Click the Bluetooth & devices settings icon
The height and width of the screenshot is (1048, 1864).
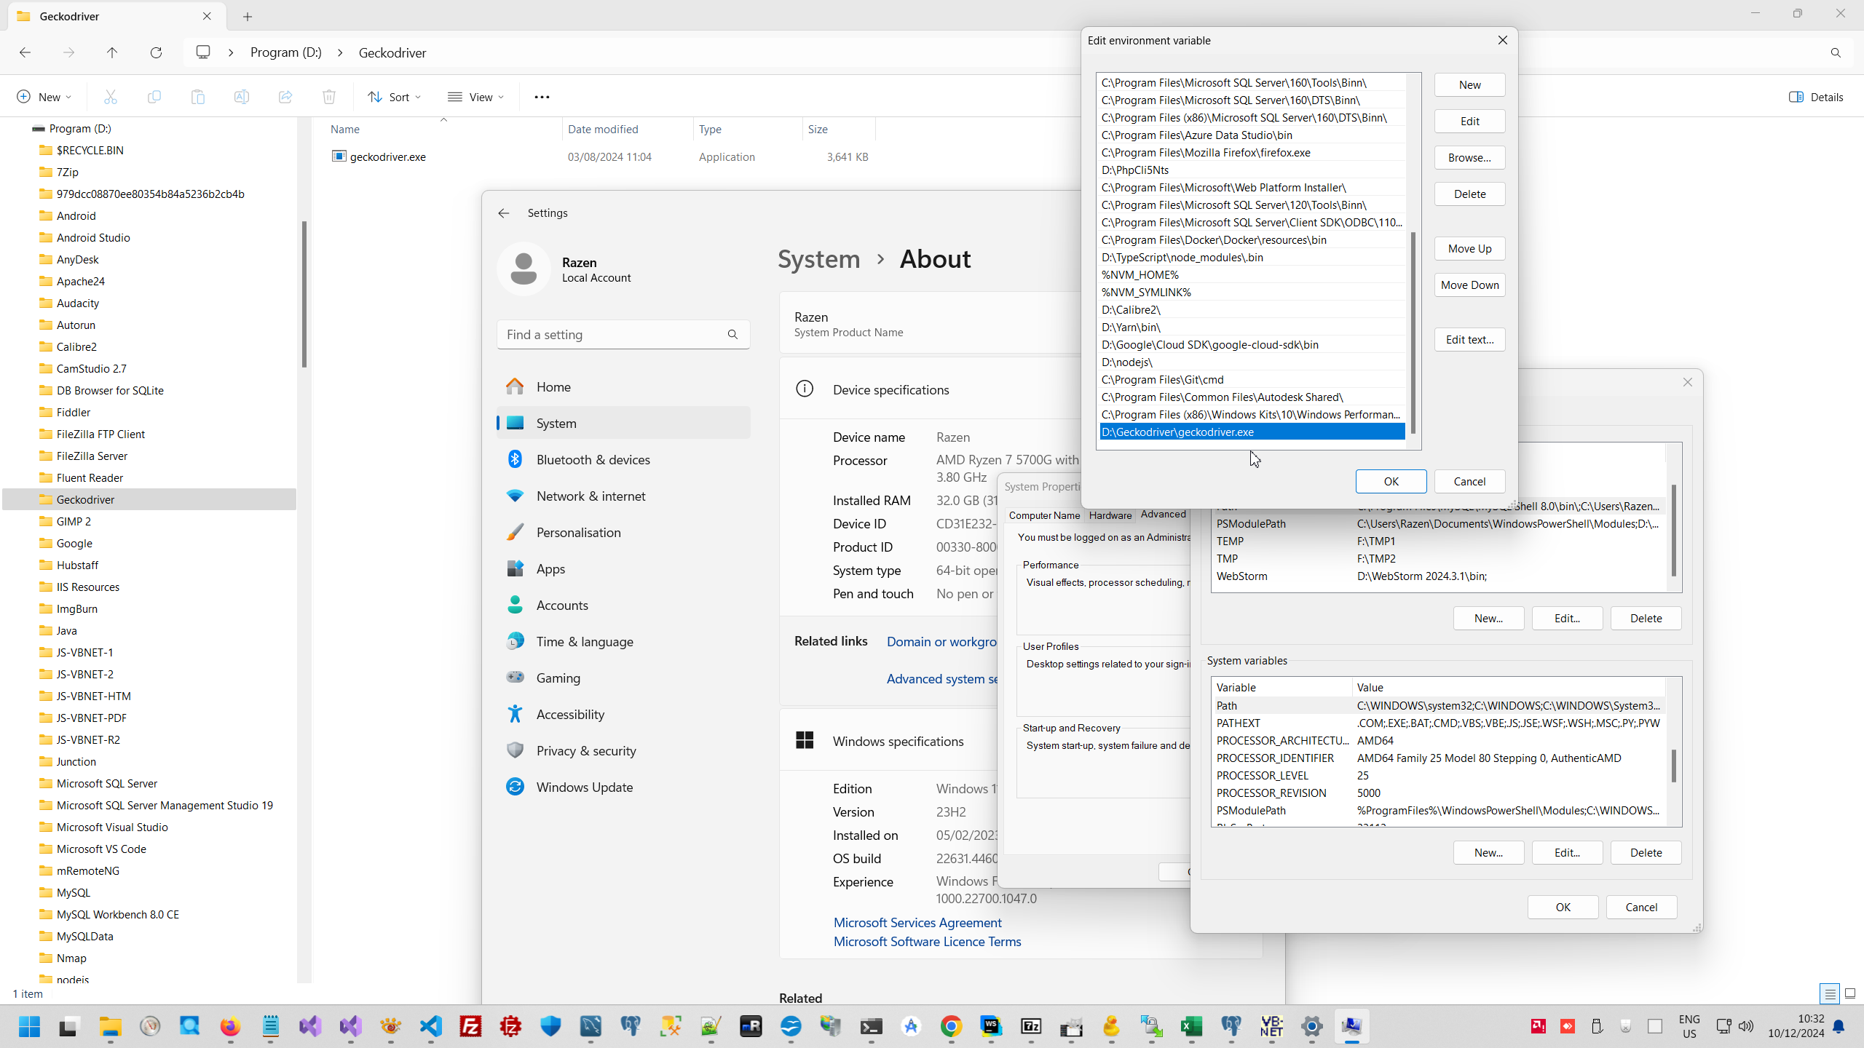click(x=516, y=459)
